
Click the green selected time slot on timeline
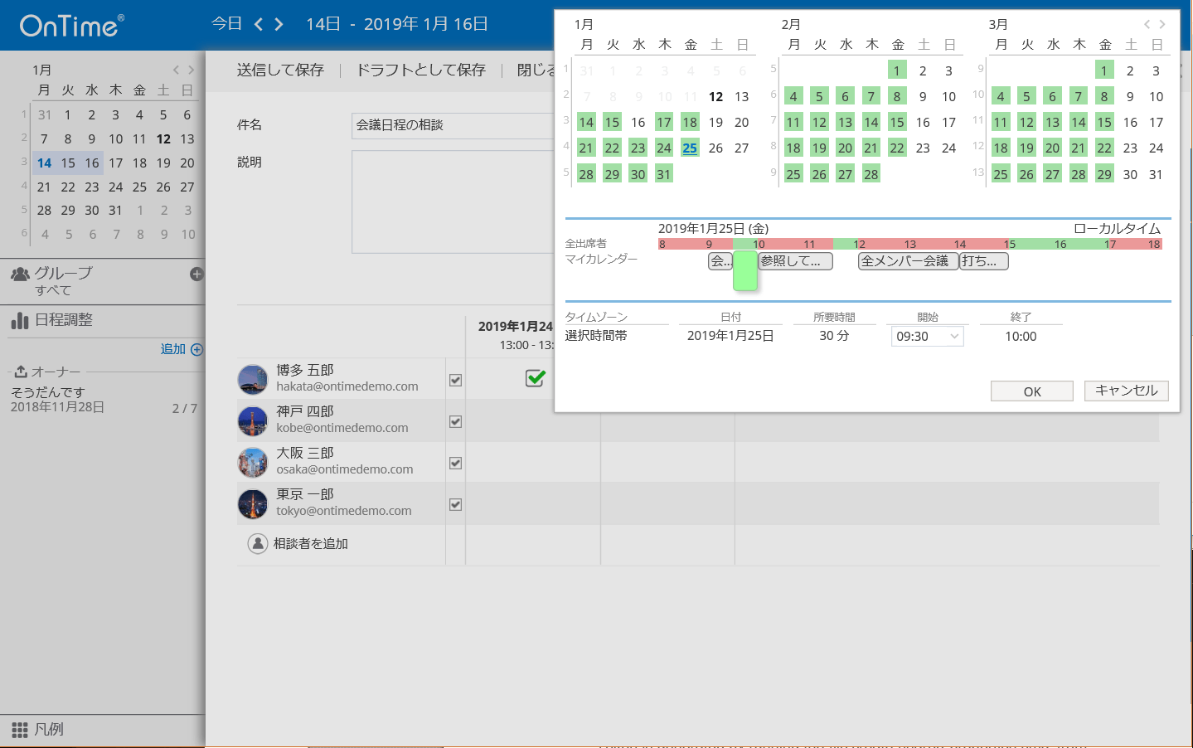coord(745,270)
